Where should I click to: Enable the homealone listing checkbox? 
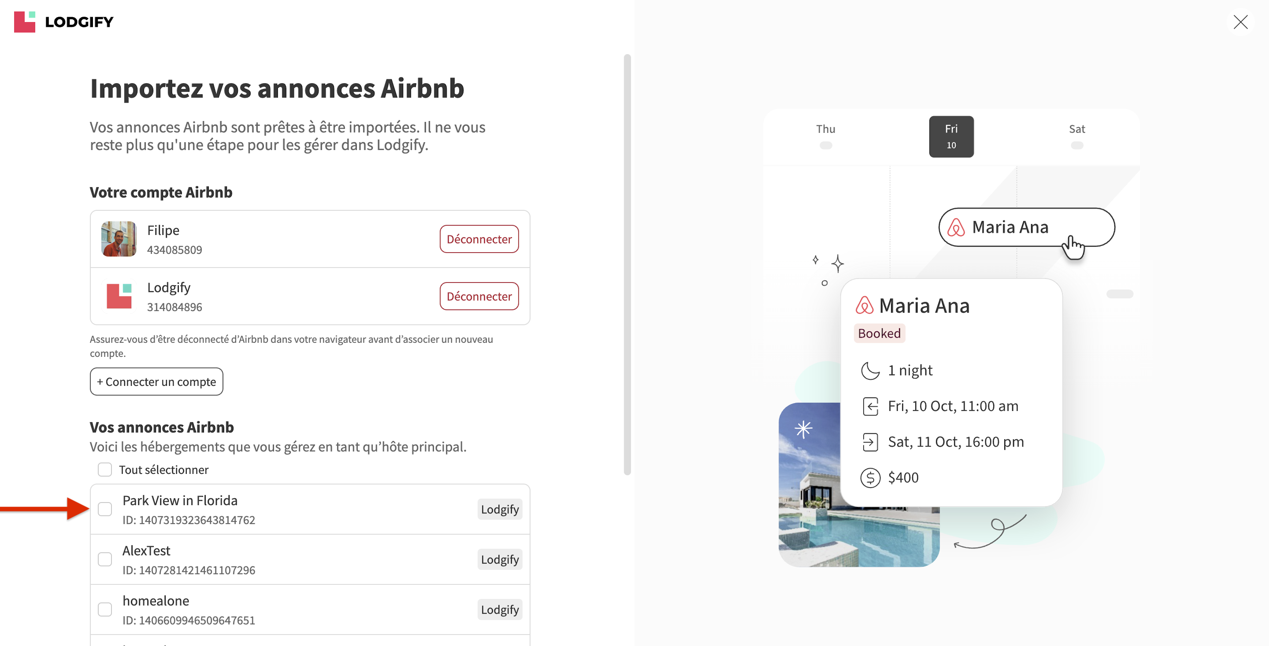point(105,609)
